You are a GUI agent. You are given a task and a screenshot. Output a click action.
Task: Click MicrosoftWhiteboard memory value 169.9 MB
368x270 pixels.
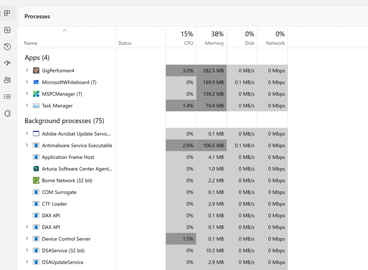(x=213, y=82)
